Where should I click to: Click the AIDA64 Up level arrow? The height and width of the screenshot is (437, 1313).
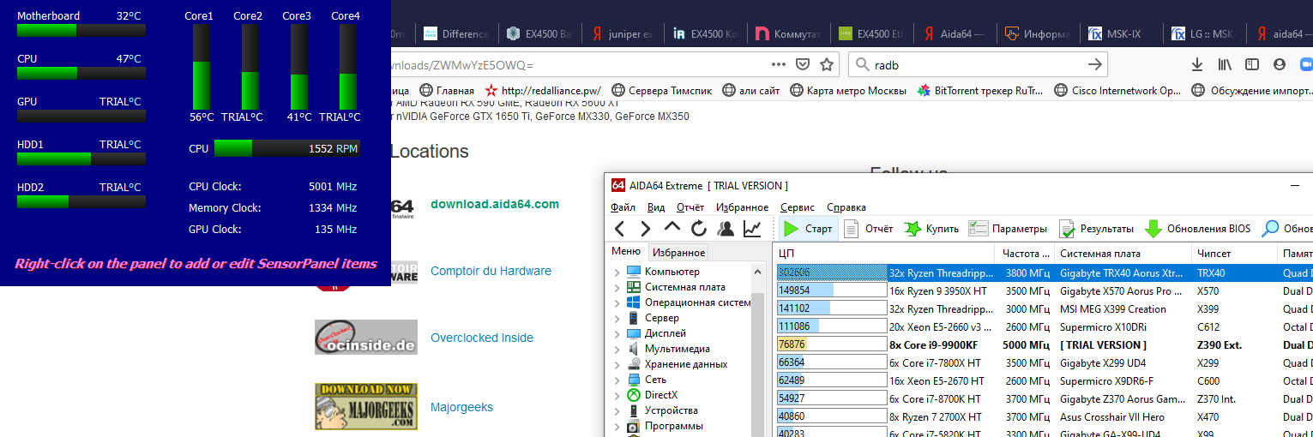672,228
